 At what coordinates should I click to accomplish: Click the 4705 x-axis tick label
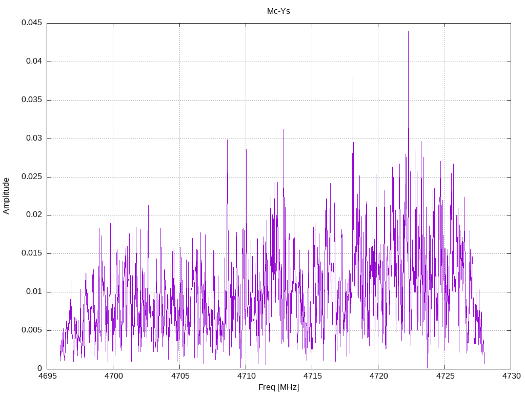180,376
